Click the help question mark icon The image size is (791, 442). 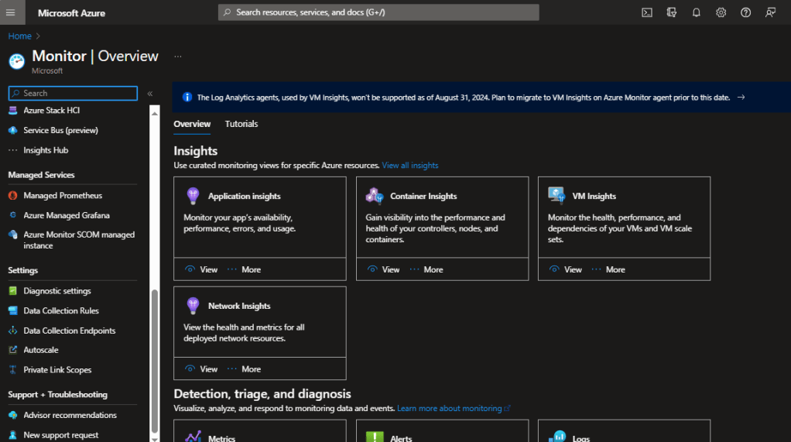point(745,12)
